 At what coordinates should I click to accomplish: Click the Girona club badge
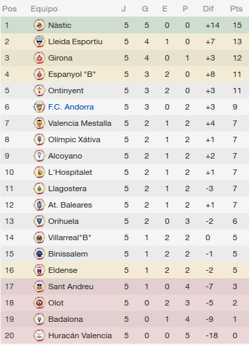click(x=39, y=58)
